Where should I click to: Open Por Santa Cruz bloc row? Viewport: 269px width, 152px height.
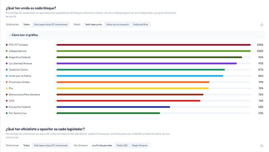tap(134, 113)
